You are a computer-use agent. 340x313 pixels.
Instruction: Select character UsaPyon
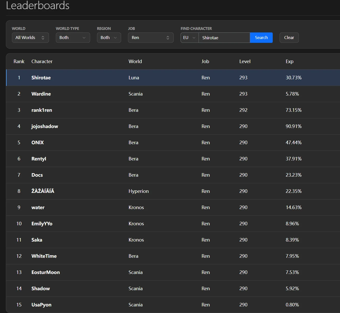[x=41, y=305]
